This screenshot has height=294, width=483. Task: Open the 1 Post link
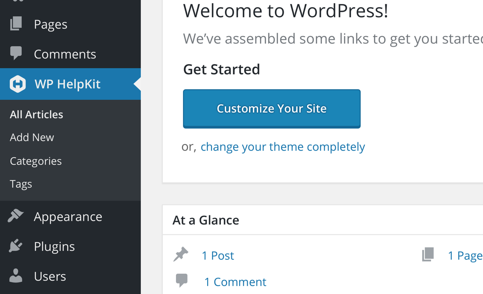tap(218, 255)
